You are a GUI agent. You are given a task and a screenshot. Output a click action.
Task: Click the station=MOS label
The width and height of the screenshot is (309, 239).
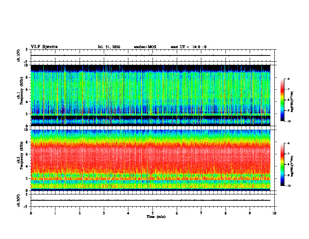click(x=145, y=47)
